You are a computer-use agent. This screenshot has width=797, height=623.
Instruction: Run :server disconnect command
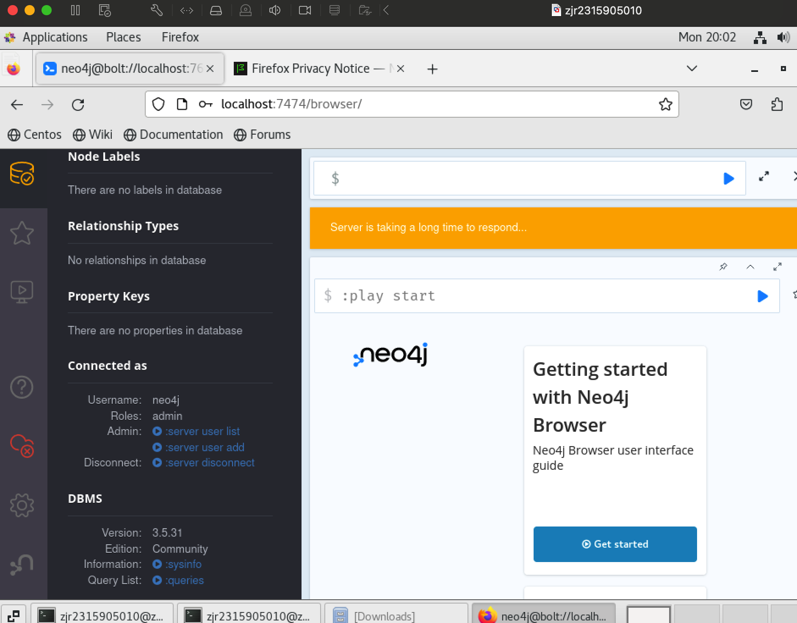tap(204, 463)
